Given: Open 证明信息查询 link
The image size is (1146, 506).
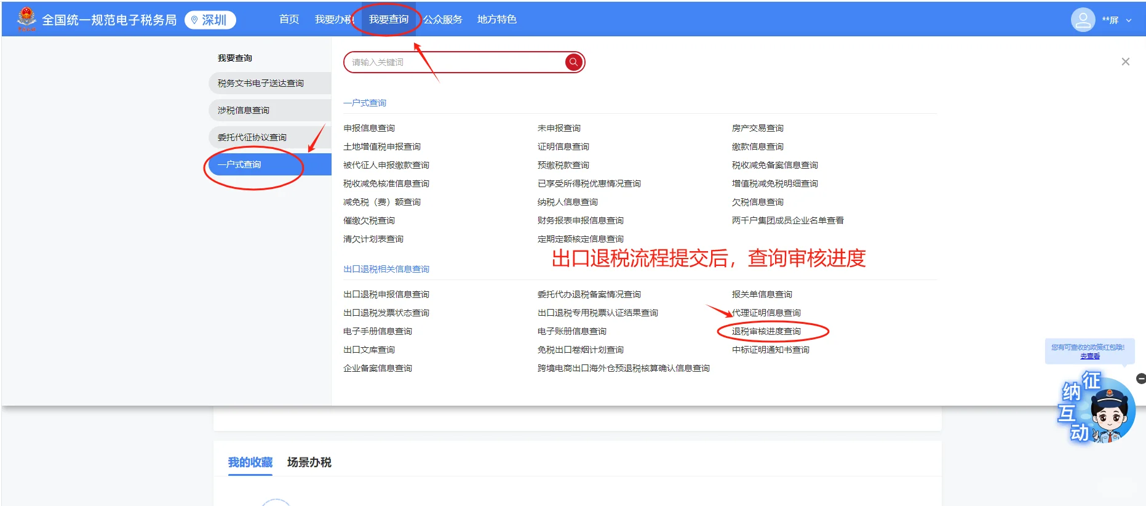Looking at the screenshot, I should coord(563,147).
